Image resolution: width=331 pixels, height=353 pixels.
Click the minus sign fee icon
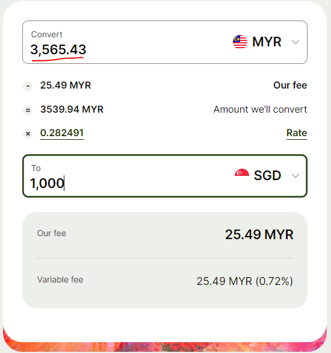point(28,86)
